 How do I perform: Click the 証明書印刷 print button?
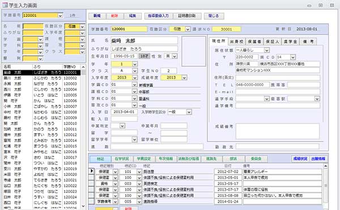pos(187,16)
